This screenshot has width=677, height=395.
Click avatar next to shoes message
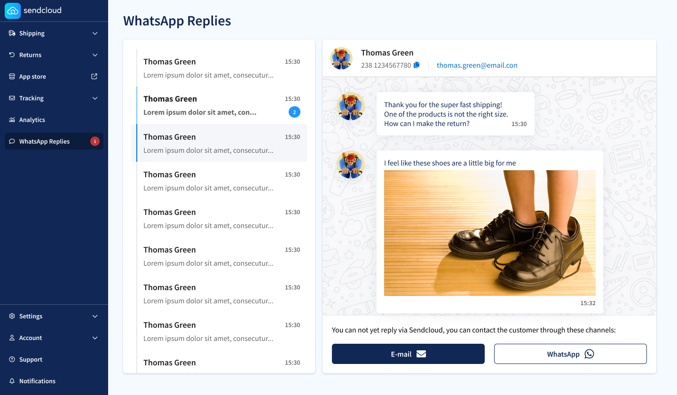point(351,165)
